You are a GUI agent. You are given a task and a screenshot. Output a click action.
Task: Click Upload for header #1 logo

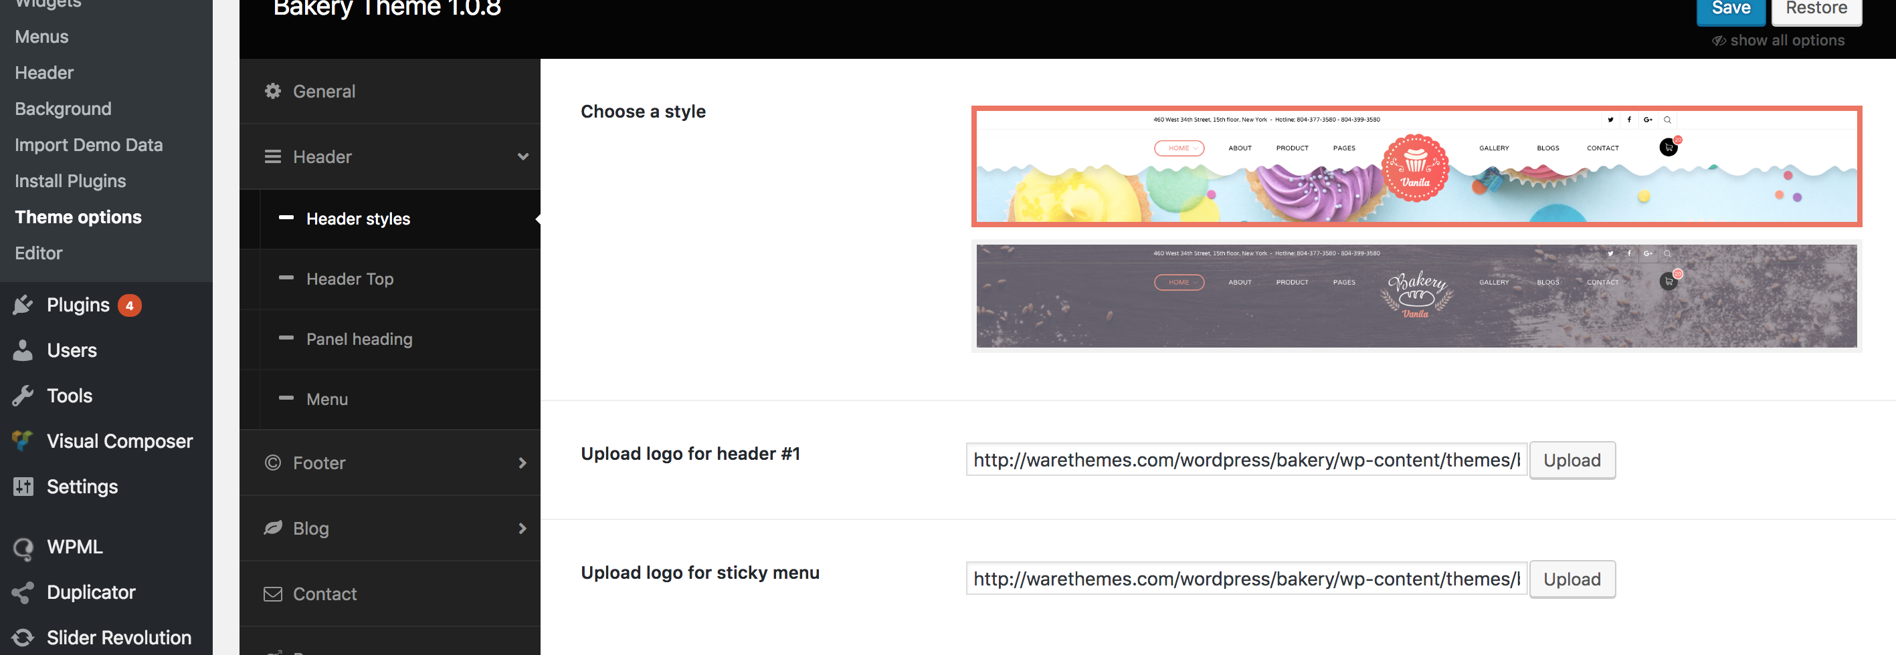coord(1572,461)
